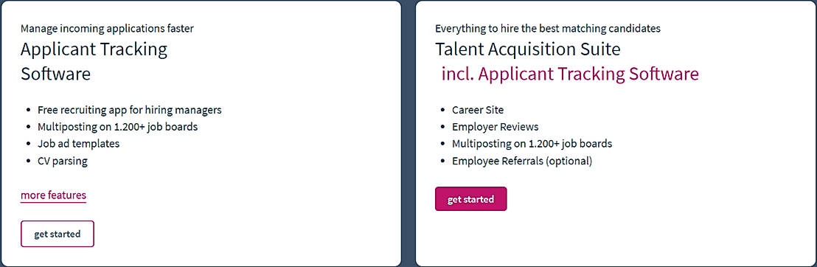The width and height of the screenshot is (817, 267).
Task: Click the bullet point beside Job ad templates
Action: (27, 144)
